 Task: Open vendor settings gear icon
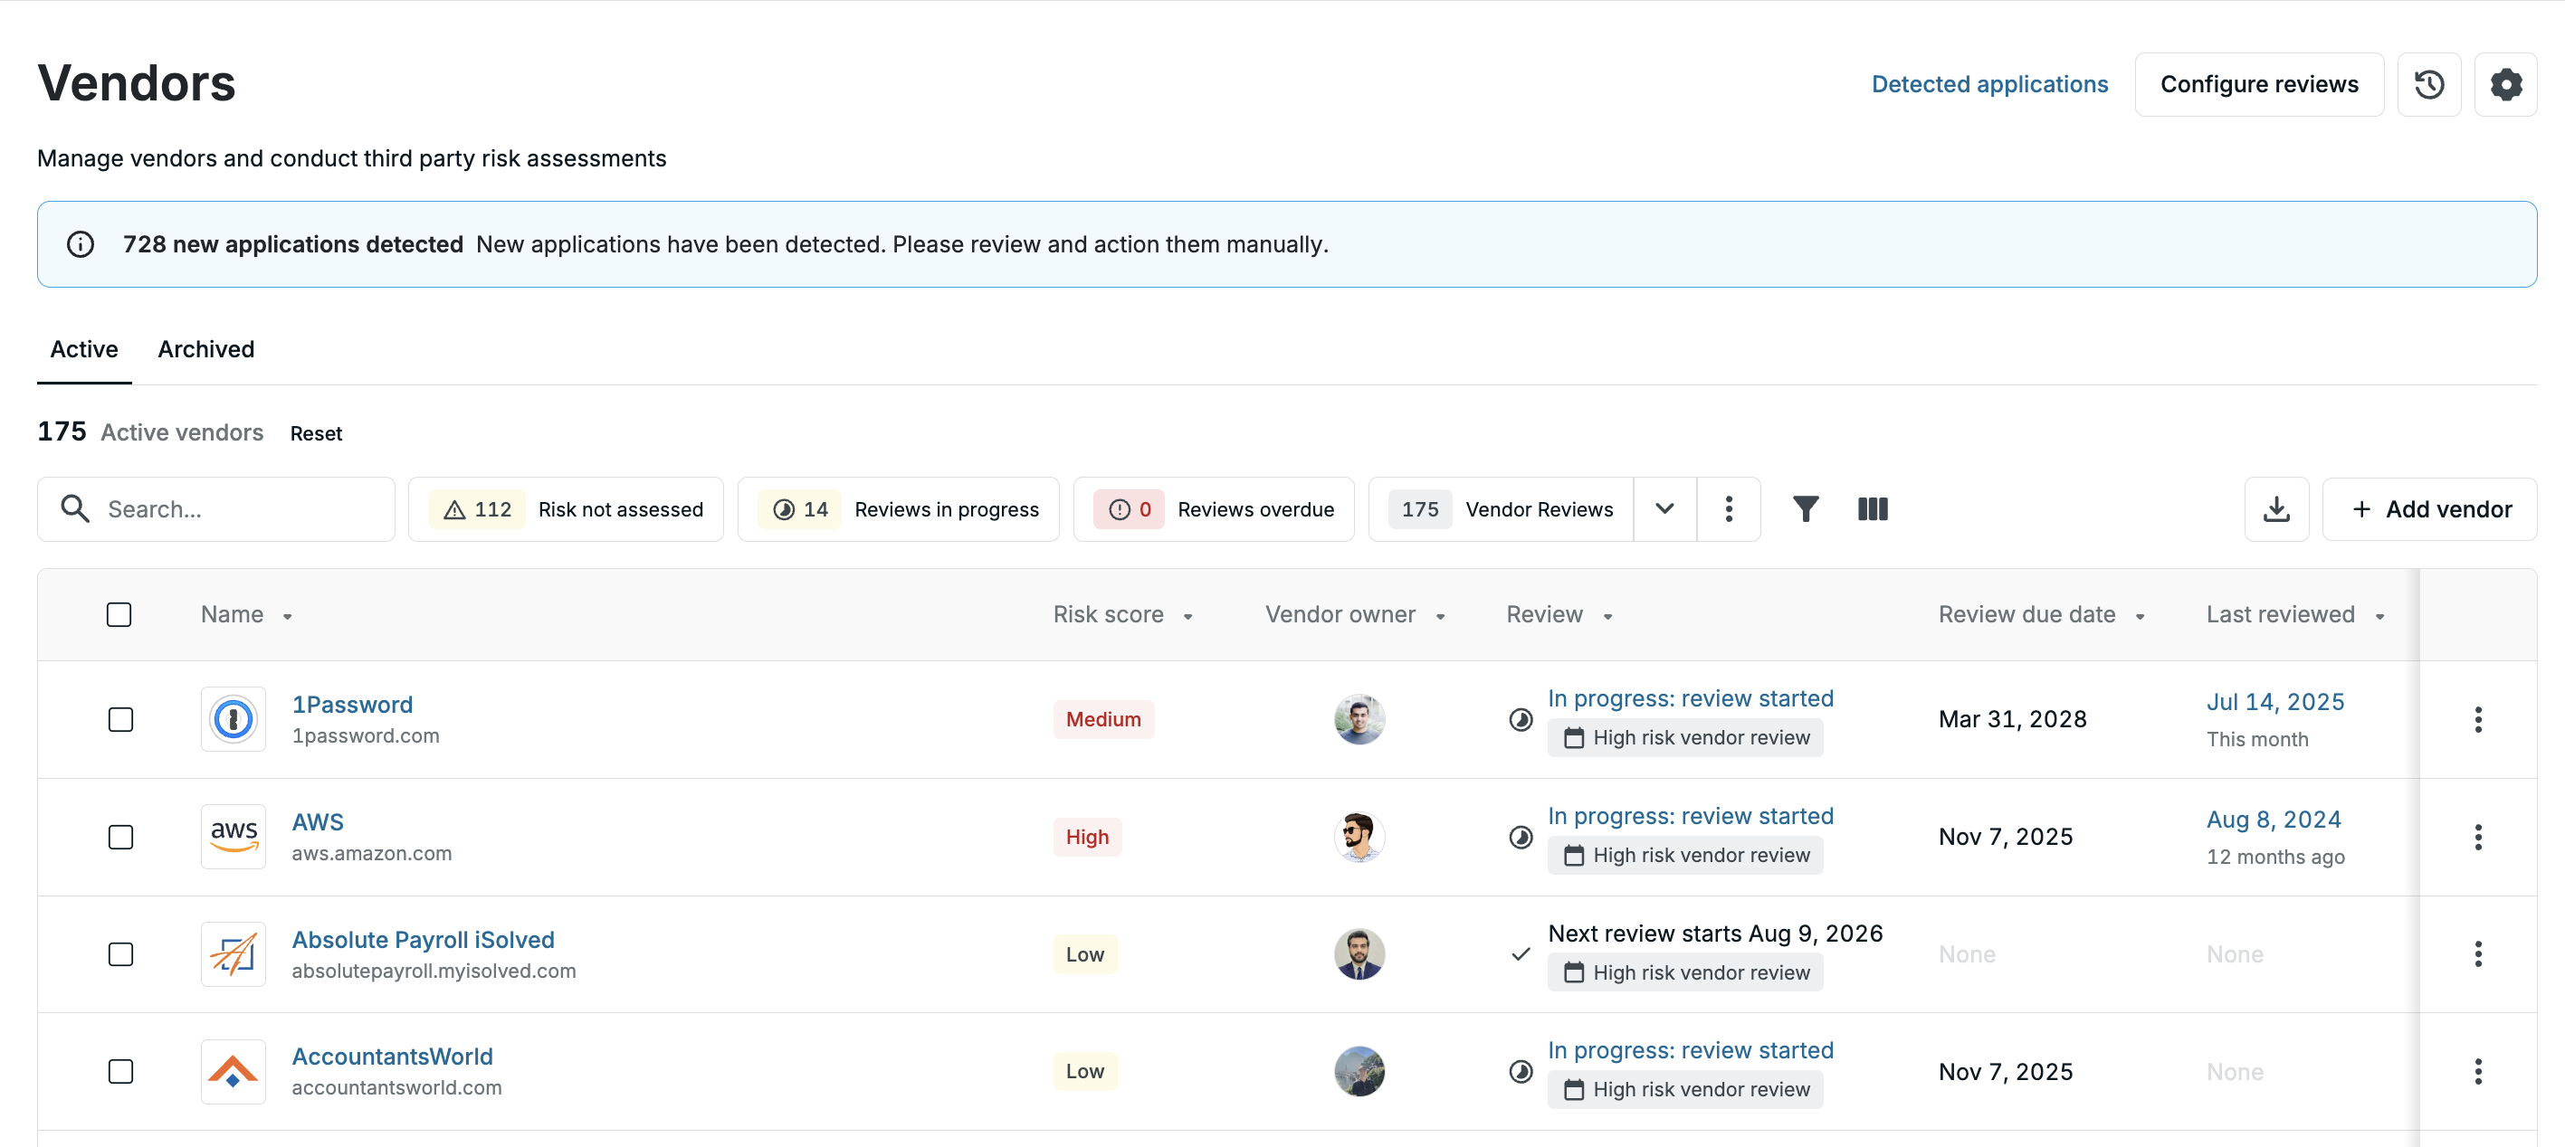point(2505,84)
